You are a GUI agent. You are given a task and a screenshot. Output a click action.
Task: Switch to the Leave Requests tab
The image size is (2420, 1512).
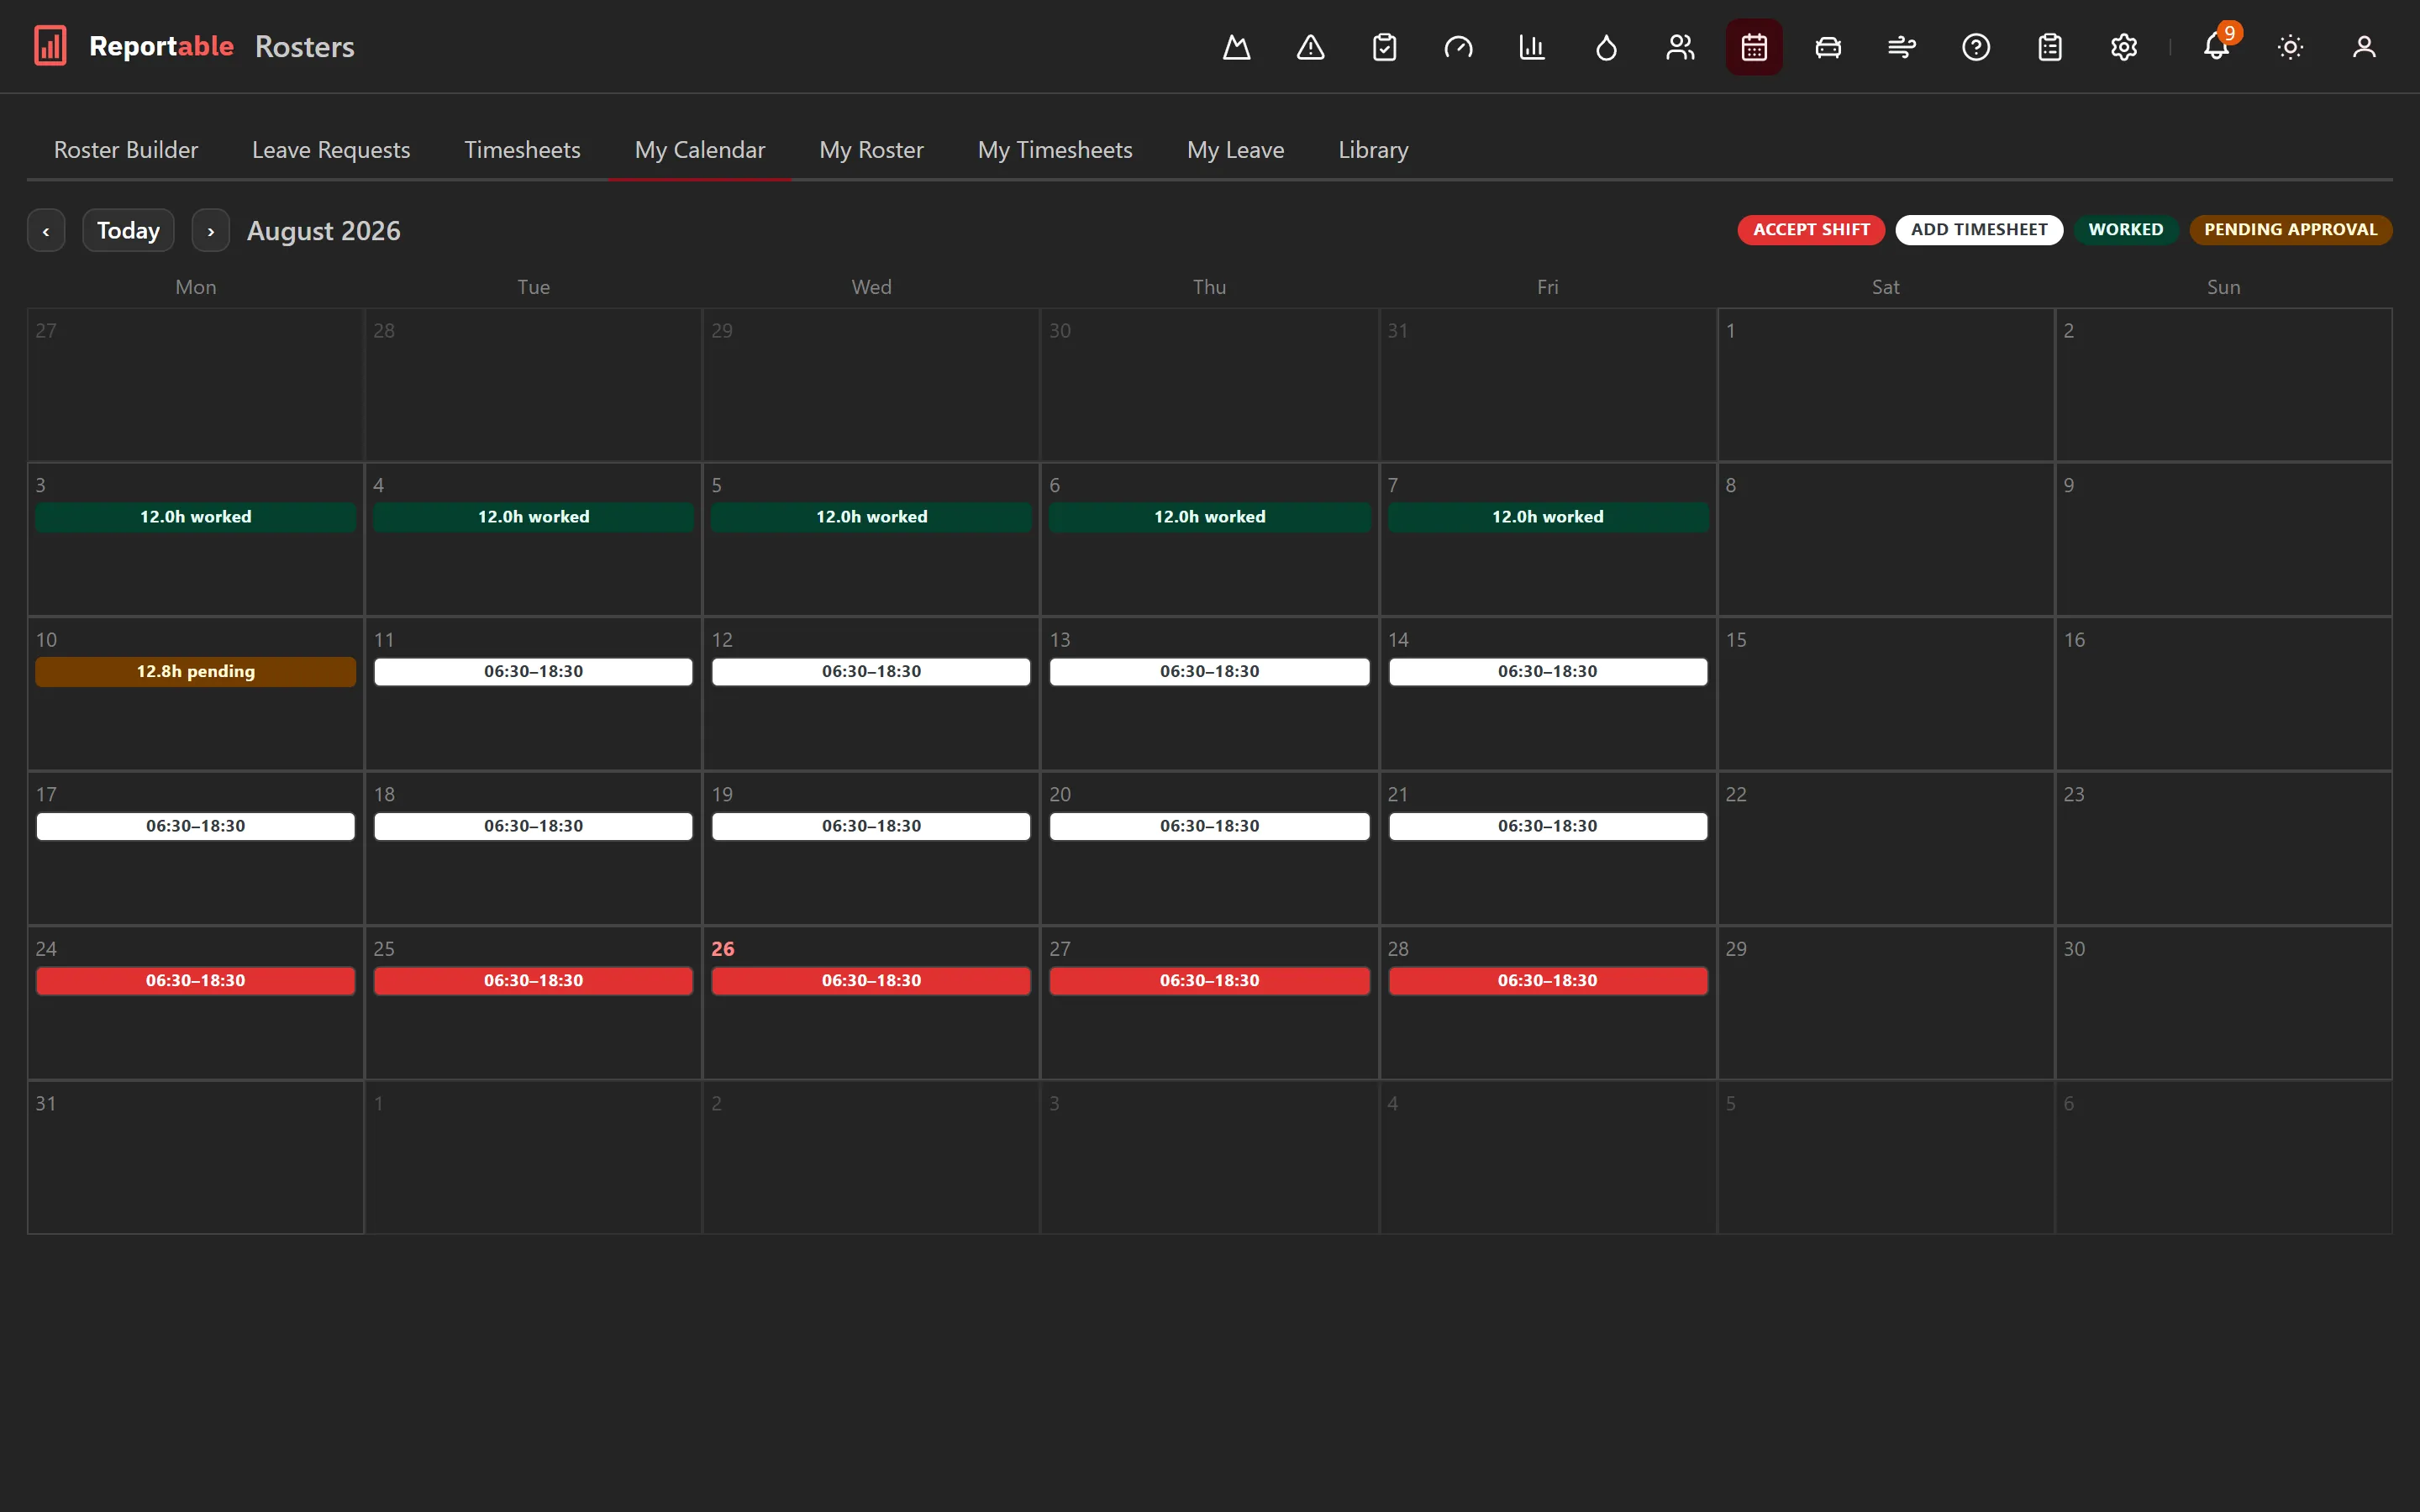pyautogui.click(x=331, y=150)
